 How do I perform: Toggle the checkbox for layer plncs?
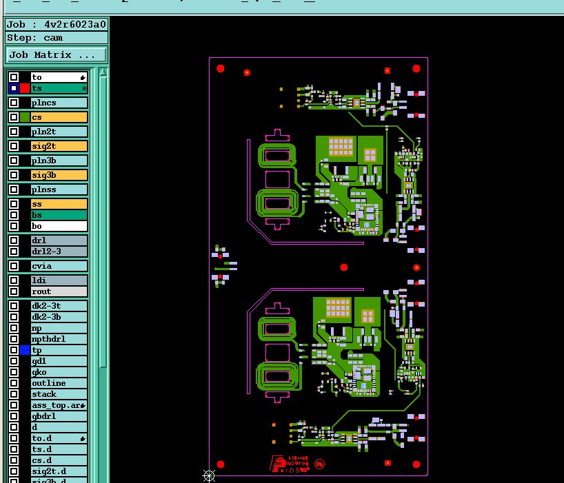click(x=14, y=103)
